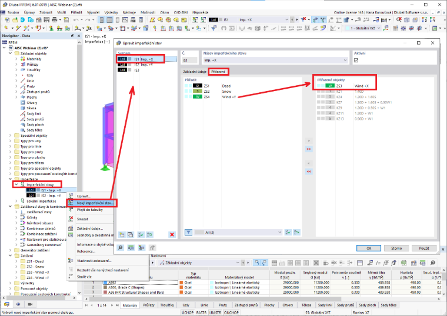Toggle the Aktivní checkbox
447x316 pixels.
[x=356, y=60]
